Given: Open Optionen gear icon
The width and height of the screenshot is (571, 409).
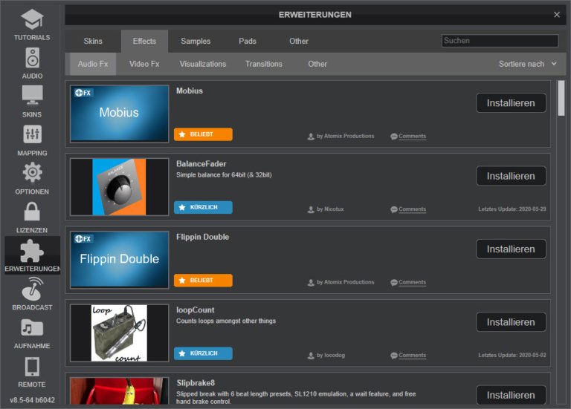Looking at the screenshot, I should (x=33, y=172).
